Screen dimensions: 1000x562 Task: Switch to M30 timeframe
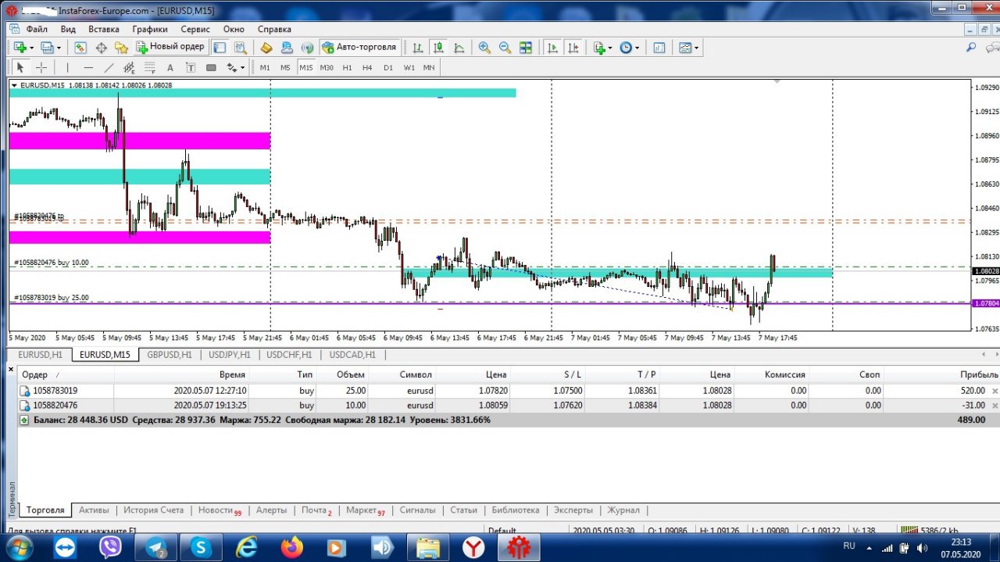[x=327, y=68]
